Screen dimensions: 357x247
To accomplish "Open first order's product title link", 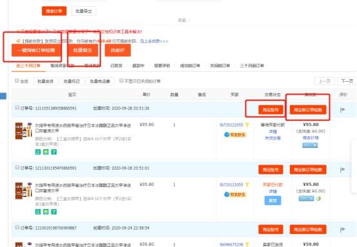I will point(83,128).
